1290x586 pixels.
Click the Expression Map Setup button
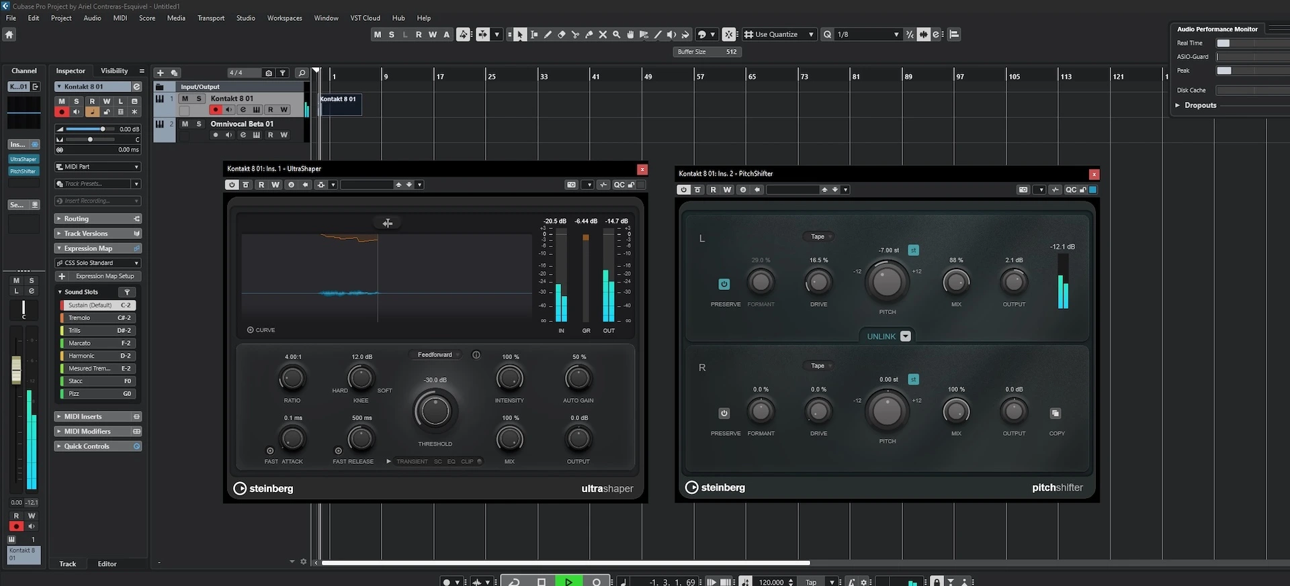click(104, 277)
